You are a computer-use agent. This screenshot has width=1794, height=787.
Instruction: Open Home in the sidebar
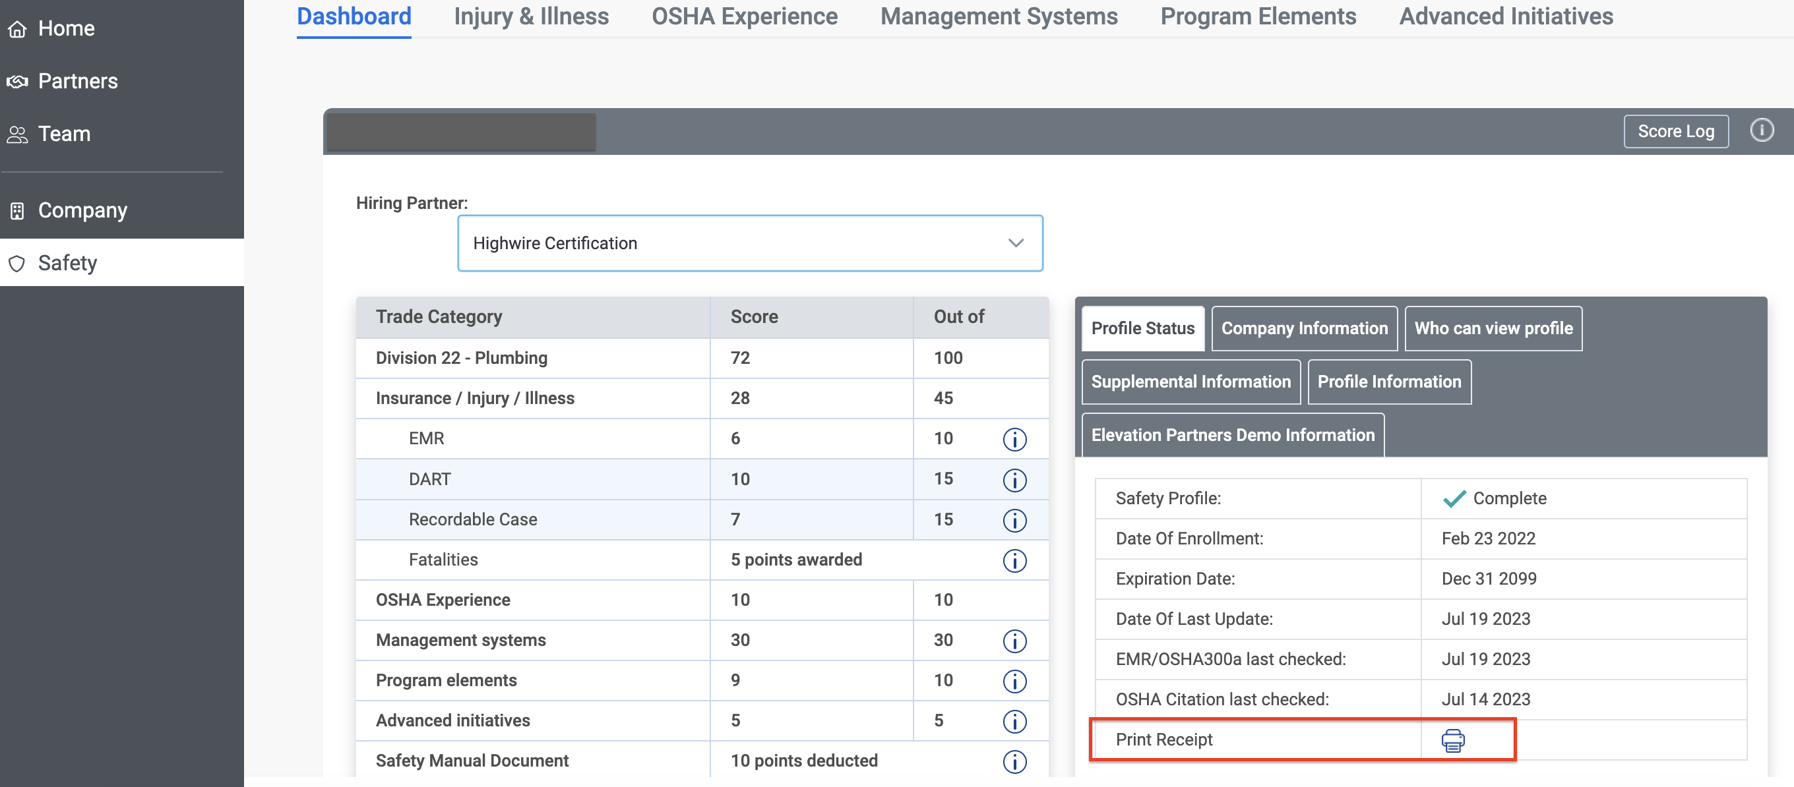pyautogui.click(x=122, y=28)
